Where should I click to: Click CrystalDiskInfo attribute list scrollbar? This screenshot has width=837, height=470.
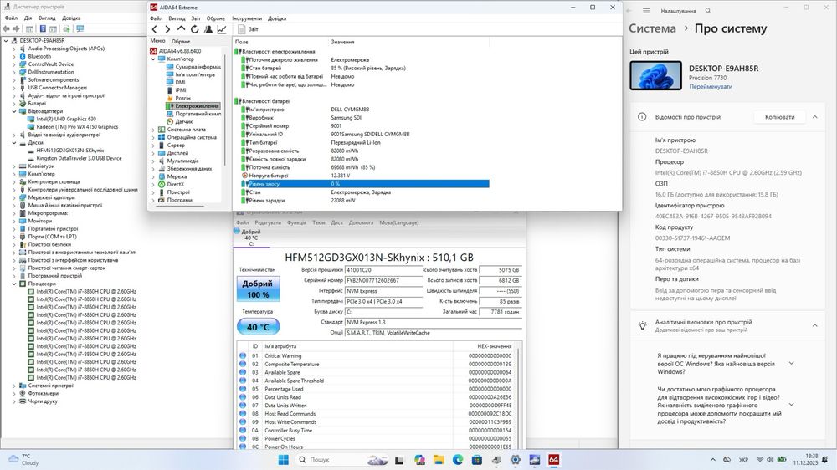pyautogui.click(x=519, y=395)
